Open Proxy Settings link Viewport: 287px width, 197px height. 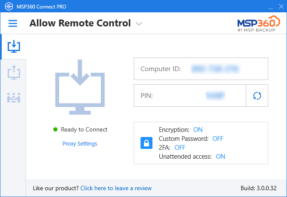point(80,144)
